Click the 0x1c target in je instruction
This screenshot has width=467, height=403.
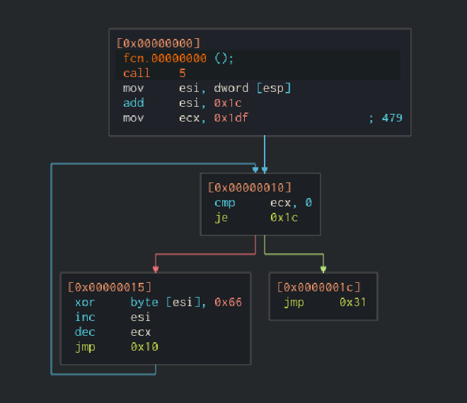pos(284,217)
